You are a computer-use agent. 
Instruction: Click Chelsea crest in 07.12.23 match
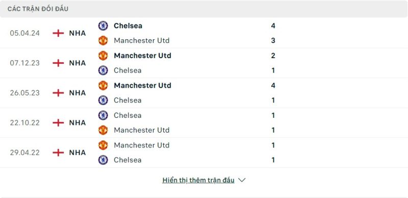pos(103,70)
